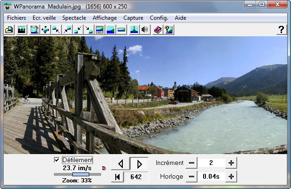Screen dimensions: 291x189
Task: Open the Config. menu
Action: 159,18
